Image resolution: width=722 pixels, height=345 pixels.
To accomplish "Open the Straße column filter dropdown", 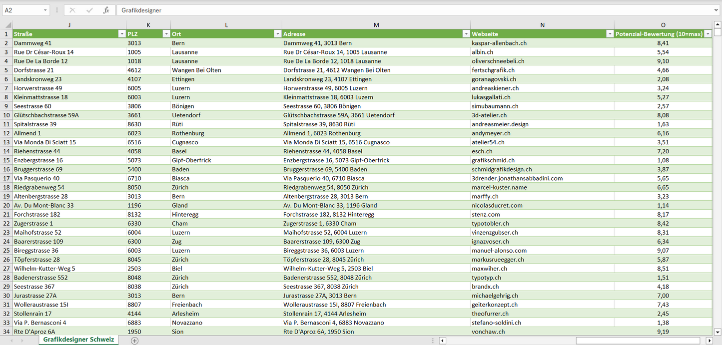I will point(121,34).
